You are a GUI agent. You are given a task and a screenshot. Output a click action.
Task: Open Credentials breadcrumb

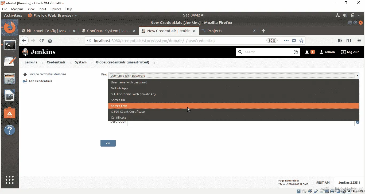(x=56, y=62)
